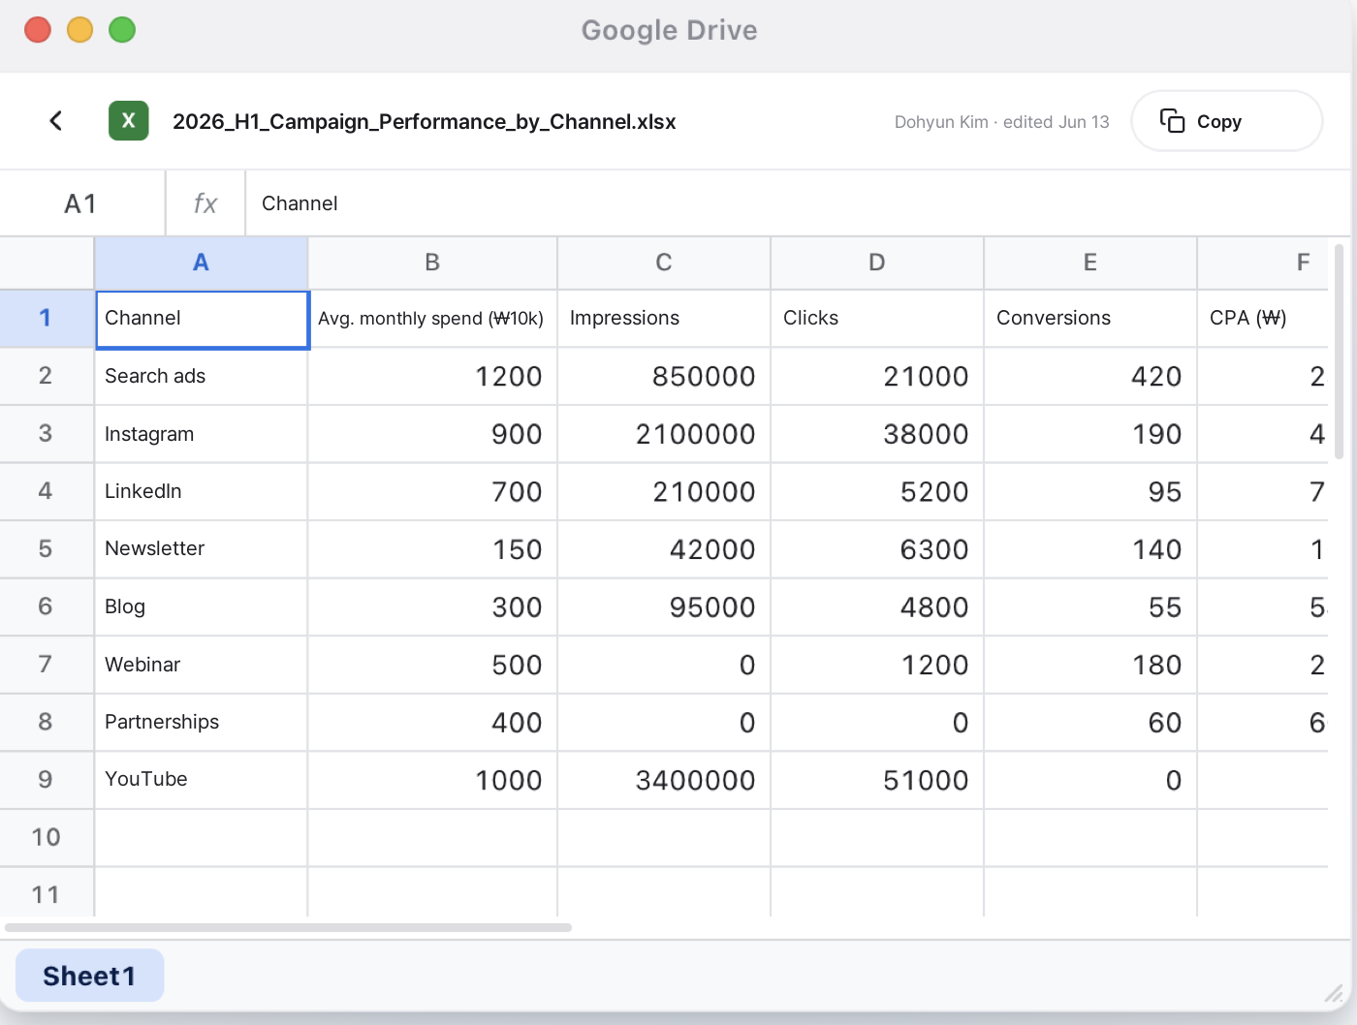The image size is (1357, 1025).
Task: Select the Newsletter spend cell 150
Action: pyautogui.click(x=432, y=549)
